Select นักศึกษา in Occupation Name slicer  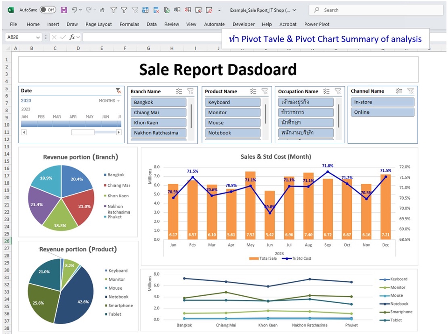point(306,123)
